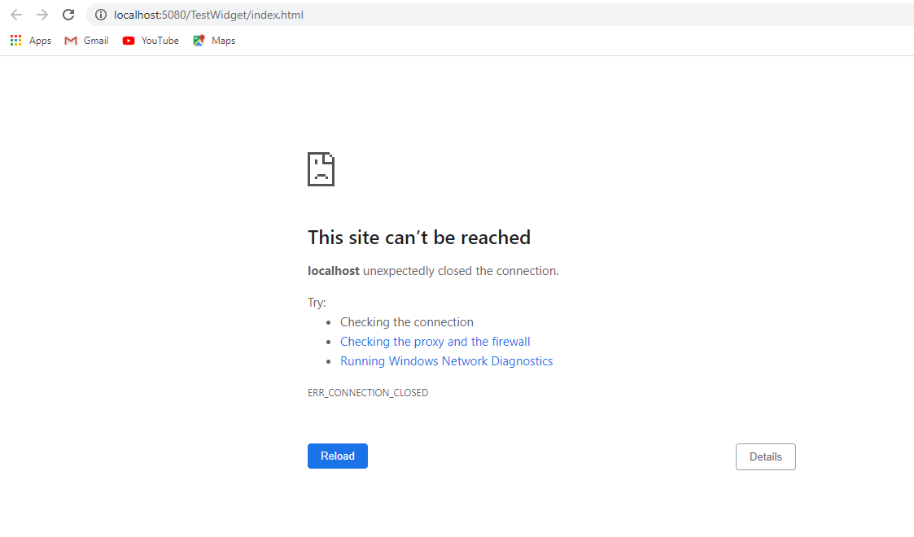Click the Gmail envelope bookmark icon
This screenshot has height=537, width=914.
pos(71,40)
